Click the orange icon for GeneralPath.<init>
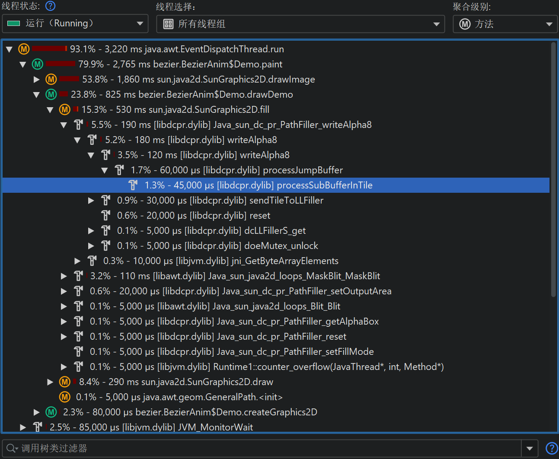Screen dimensions: 559x459 pos(65,397)
